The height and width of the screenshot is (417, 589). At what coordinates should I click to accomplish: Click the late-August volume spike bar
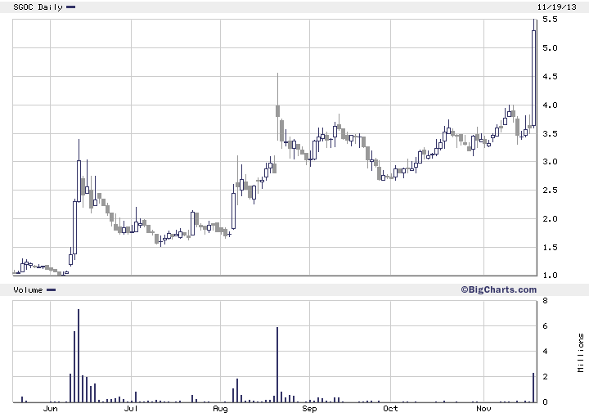[277, 365]
